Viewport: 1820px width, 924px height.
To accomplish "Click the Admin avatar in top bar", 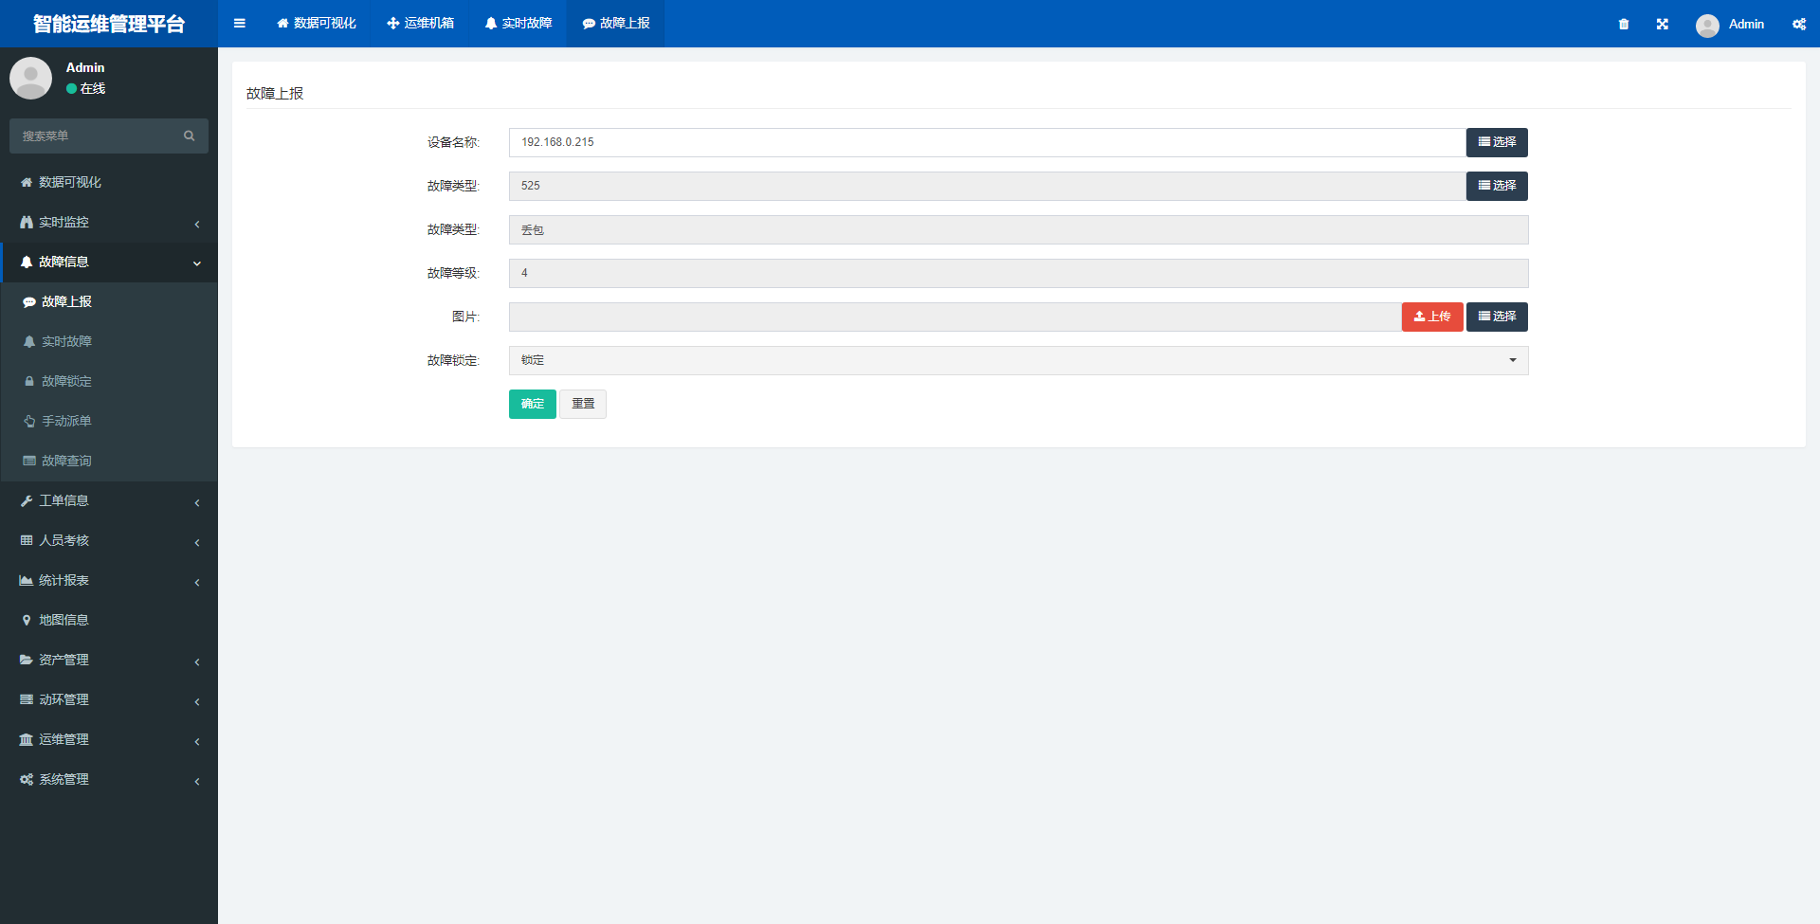I will [1707, 25].
